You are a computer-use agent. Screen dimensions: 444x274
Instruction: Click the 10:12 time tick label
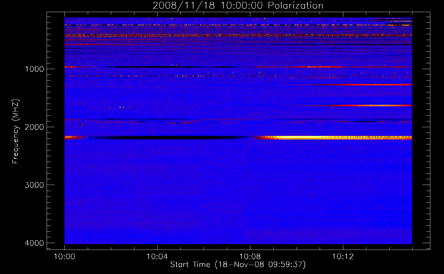343,257
